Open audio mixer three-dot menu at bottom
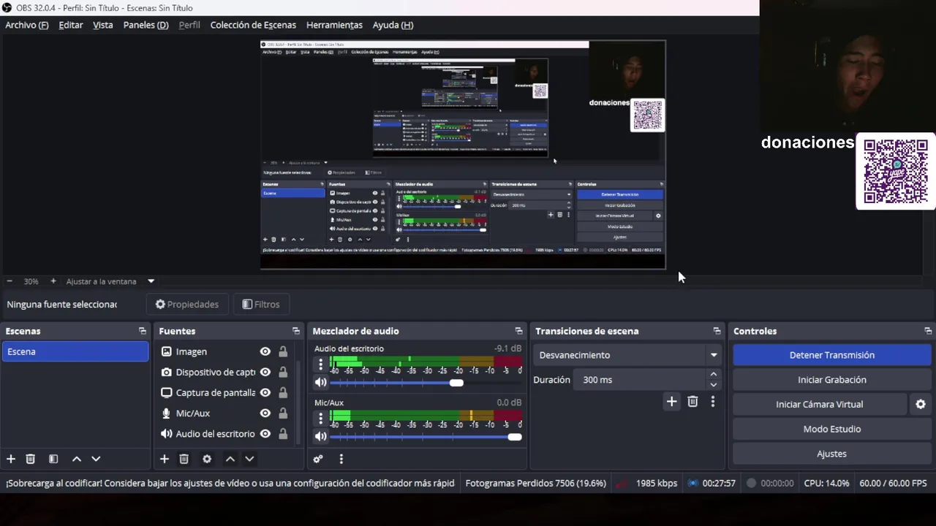This screenshot has height=526, width=936. point(341,459)
